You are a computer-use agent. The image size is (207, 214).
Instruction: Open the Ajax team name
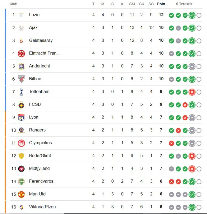tap(33, 28)
